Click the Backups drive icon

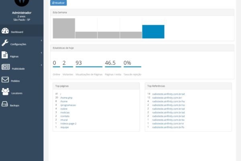(5, 104)
